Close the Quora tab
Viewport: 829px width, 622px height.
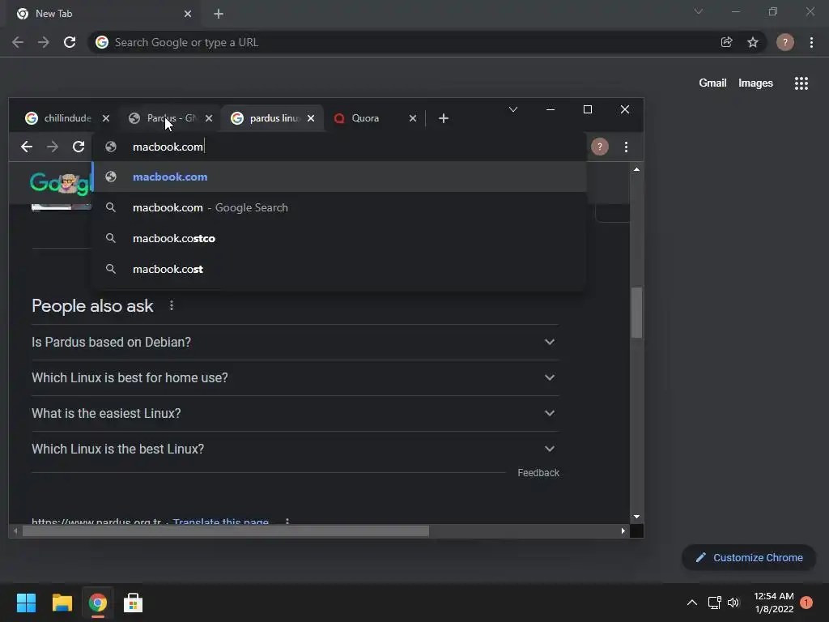pyautogui.click(x=413, y=118)
